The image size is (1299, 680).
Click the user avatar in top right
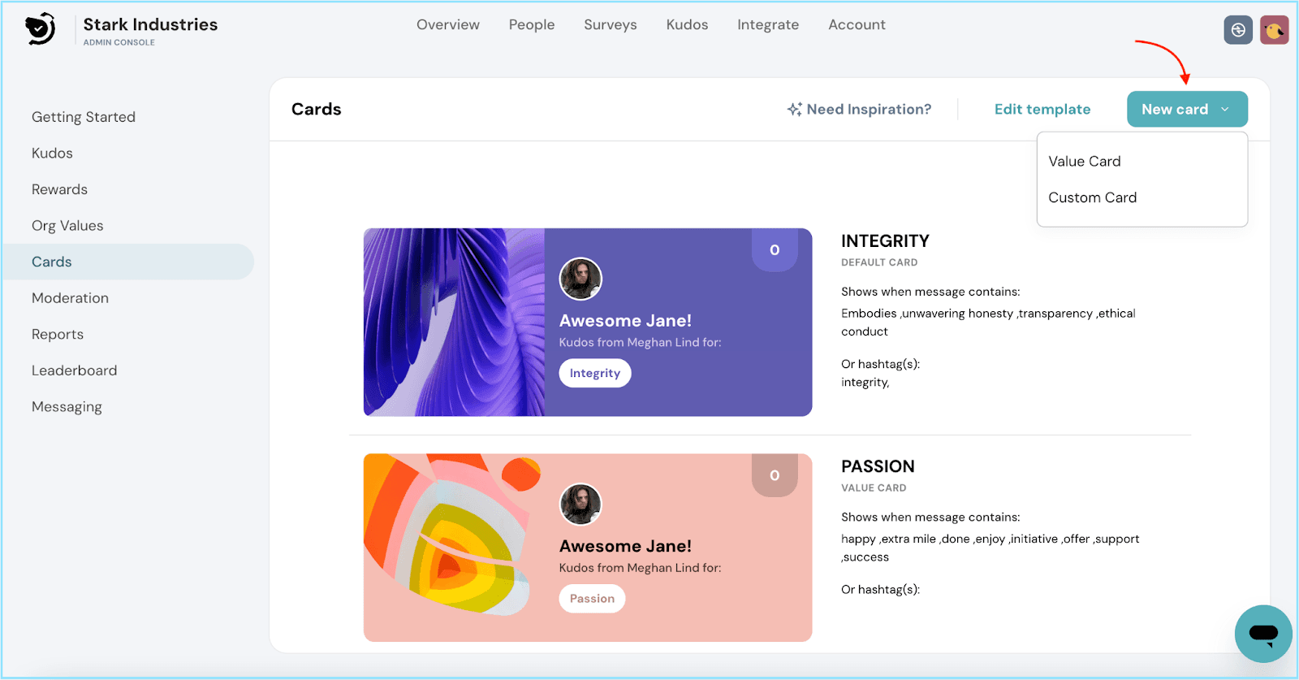pyautogui.click(x=1274, y=30)
